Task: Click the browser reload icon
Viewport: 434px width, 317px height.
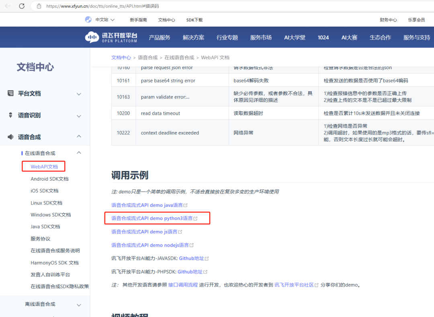Action: coord(22,6)
